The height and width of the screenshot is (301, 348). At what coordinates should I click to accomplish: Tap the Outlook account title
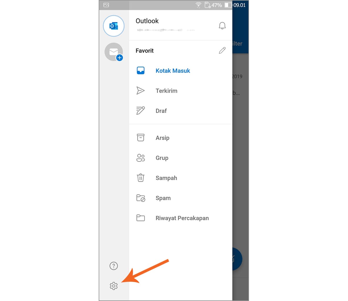pos(147,21)
